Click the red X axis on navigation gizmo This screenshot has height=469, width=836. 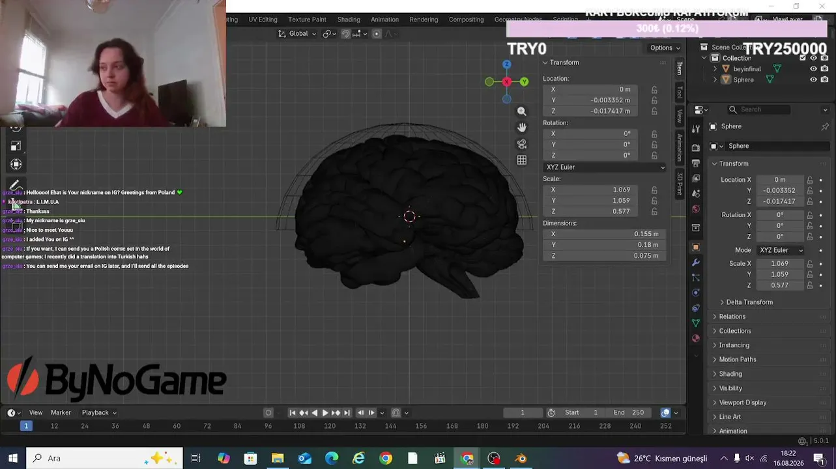click(x=506, y=81)
